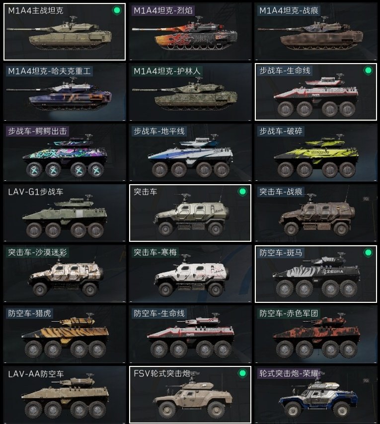
Task: Pick the 突击车-寒梅 white skin
Action: tap(190, 274)
